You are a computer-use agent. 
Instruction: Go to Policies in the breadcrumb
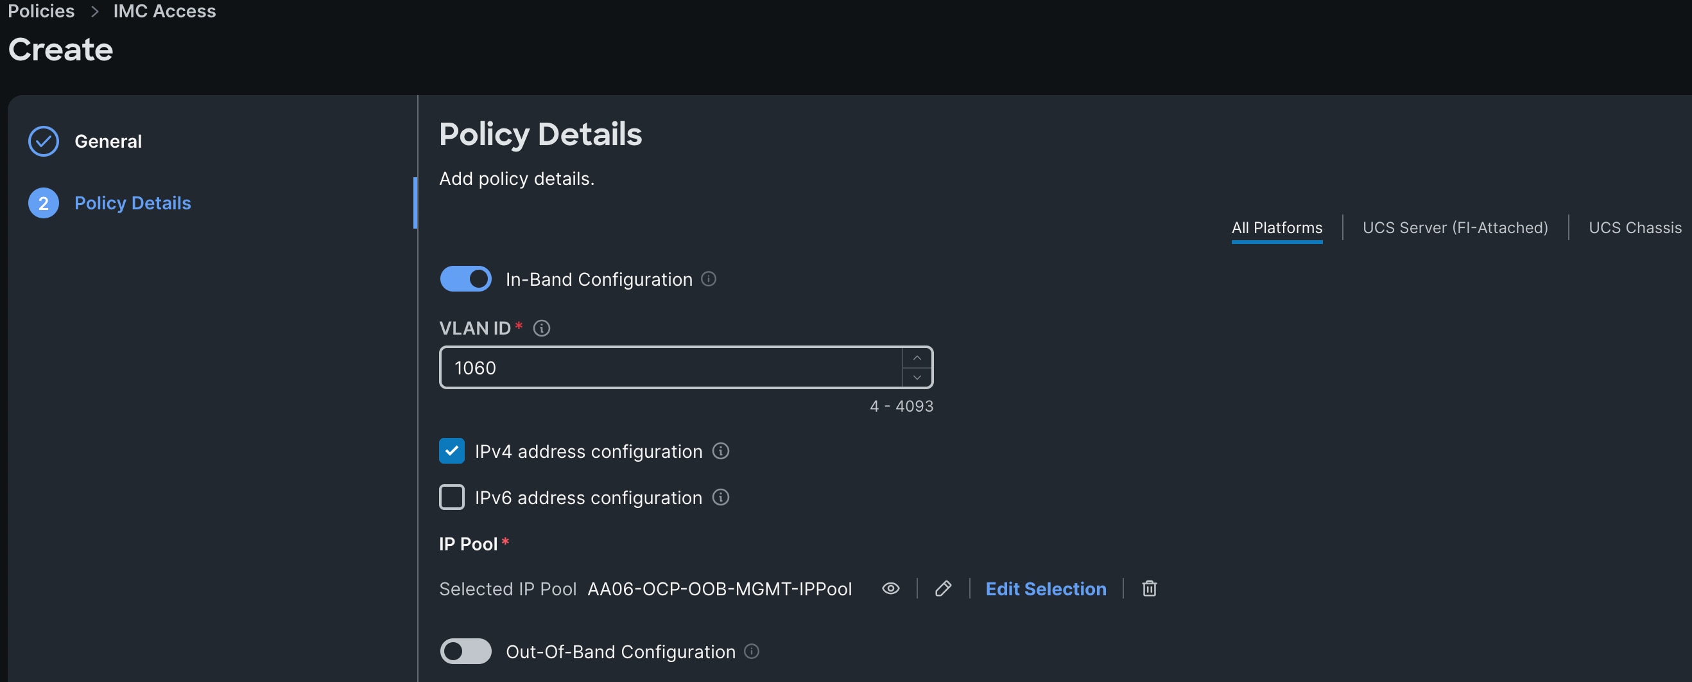(x=40, y=11)
